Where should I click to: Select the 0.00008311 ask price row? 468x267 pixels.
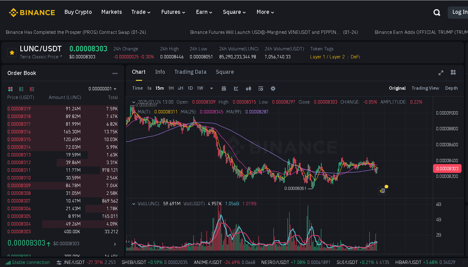pyautogui.click(x=62, y=170)
